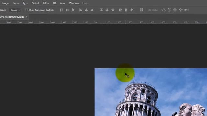The width and height of the screenshot is (207, 116).
Task: Select 3D Pan (drag) mode icon
Action: (x=175, y=10)
